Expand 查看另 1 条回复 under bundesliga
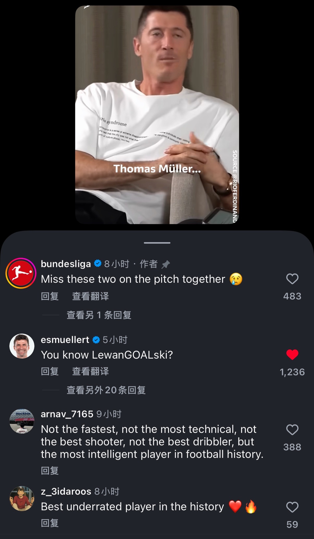This screenshot has height=539, width=314. [x=99, y=315]
